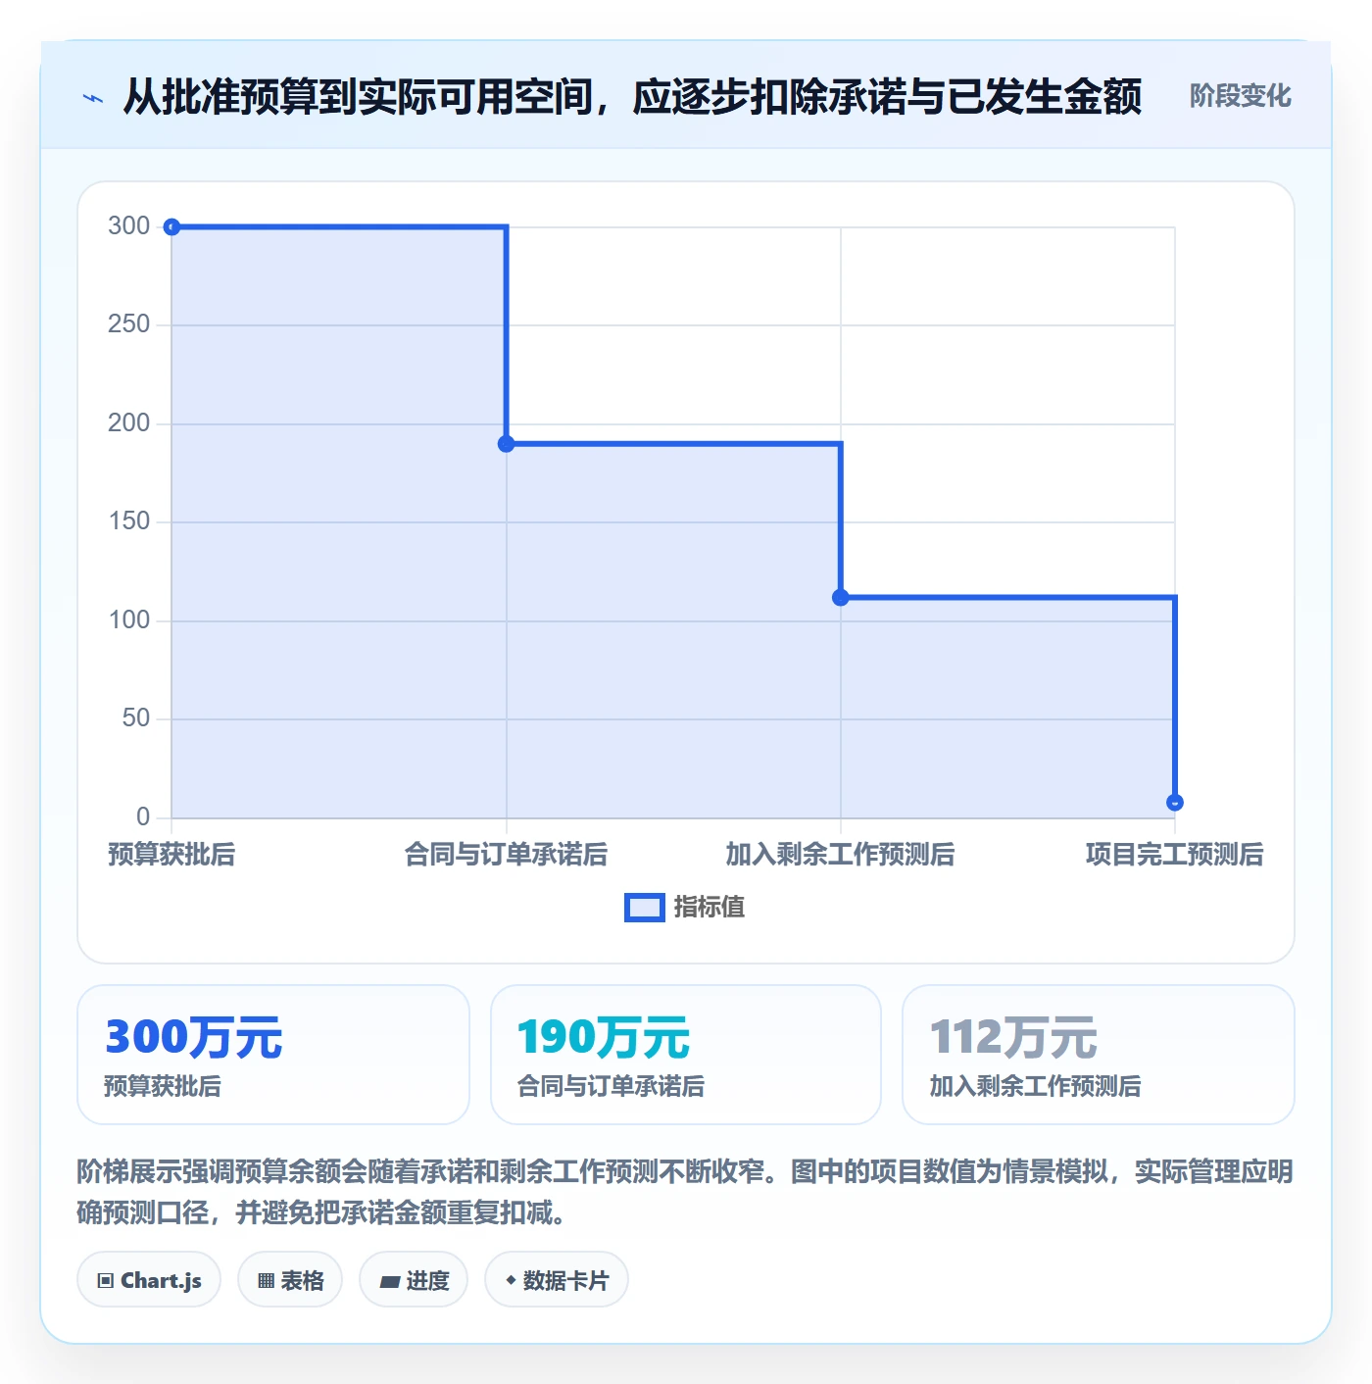This screenshot has width=1372, height=1384.
Task: Open the 112万元 data card
Action: click(x=1098, y=1055)
